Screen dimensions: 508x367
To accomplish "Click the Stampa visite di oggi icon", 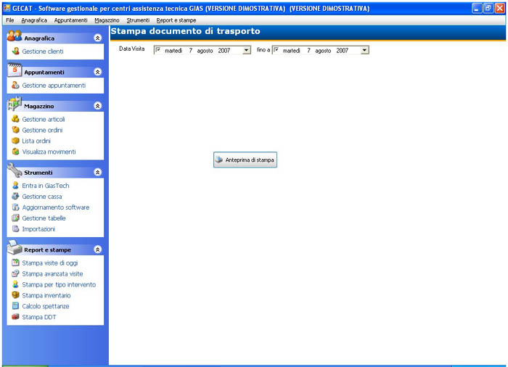I will (15, 263).
